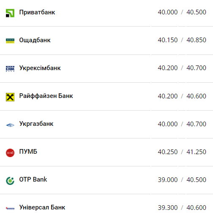Select the Укргазбанк name text

[36, 124]
